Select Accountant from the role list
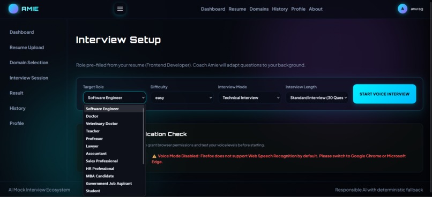The image size is (432, 197). coord(114,154)
